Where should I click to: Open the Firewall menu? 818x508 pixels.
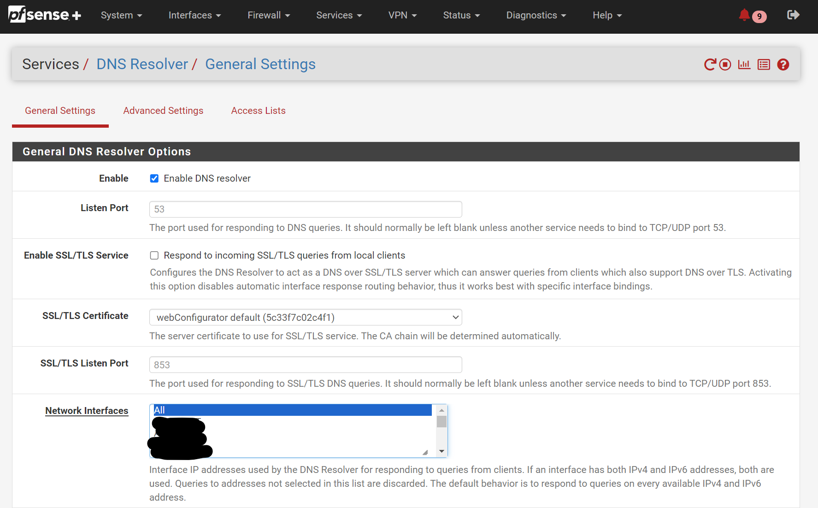pos(269,15)
